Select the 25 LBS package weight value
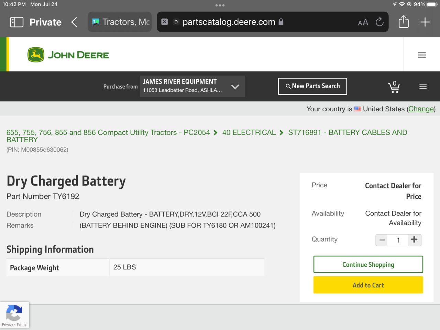The height and width of the screenshot is (330, 440). pyautogui.click(x=124, y=267)
